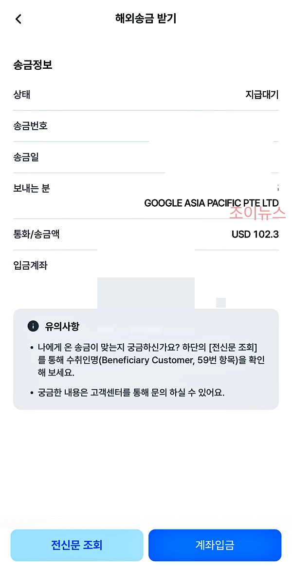Tap the info icon next to 유의사항
Viewport: 292px width, 570px height.
33,327
